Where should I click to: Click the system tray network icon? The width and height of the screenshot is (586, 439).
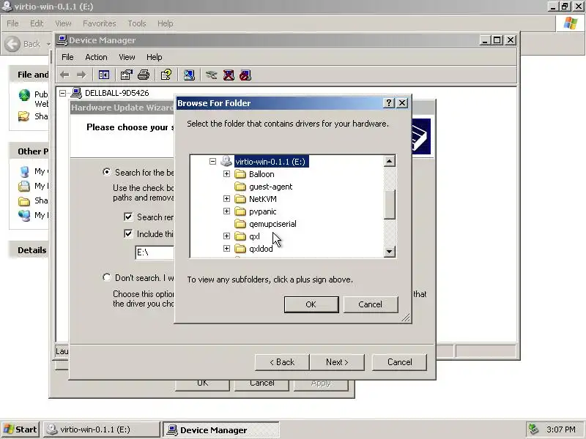(533, 429)
